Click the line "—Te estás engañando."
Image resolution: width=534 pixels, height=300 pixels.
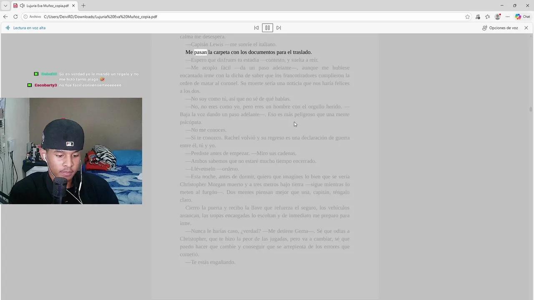coord(210,262)
